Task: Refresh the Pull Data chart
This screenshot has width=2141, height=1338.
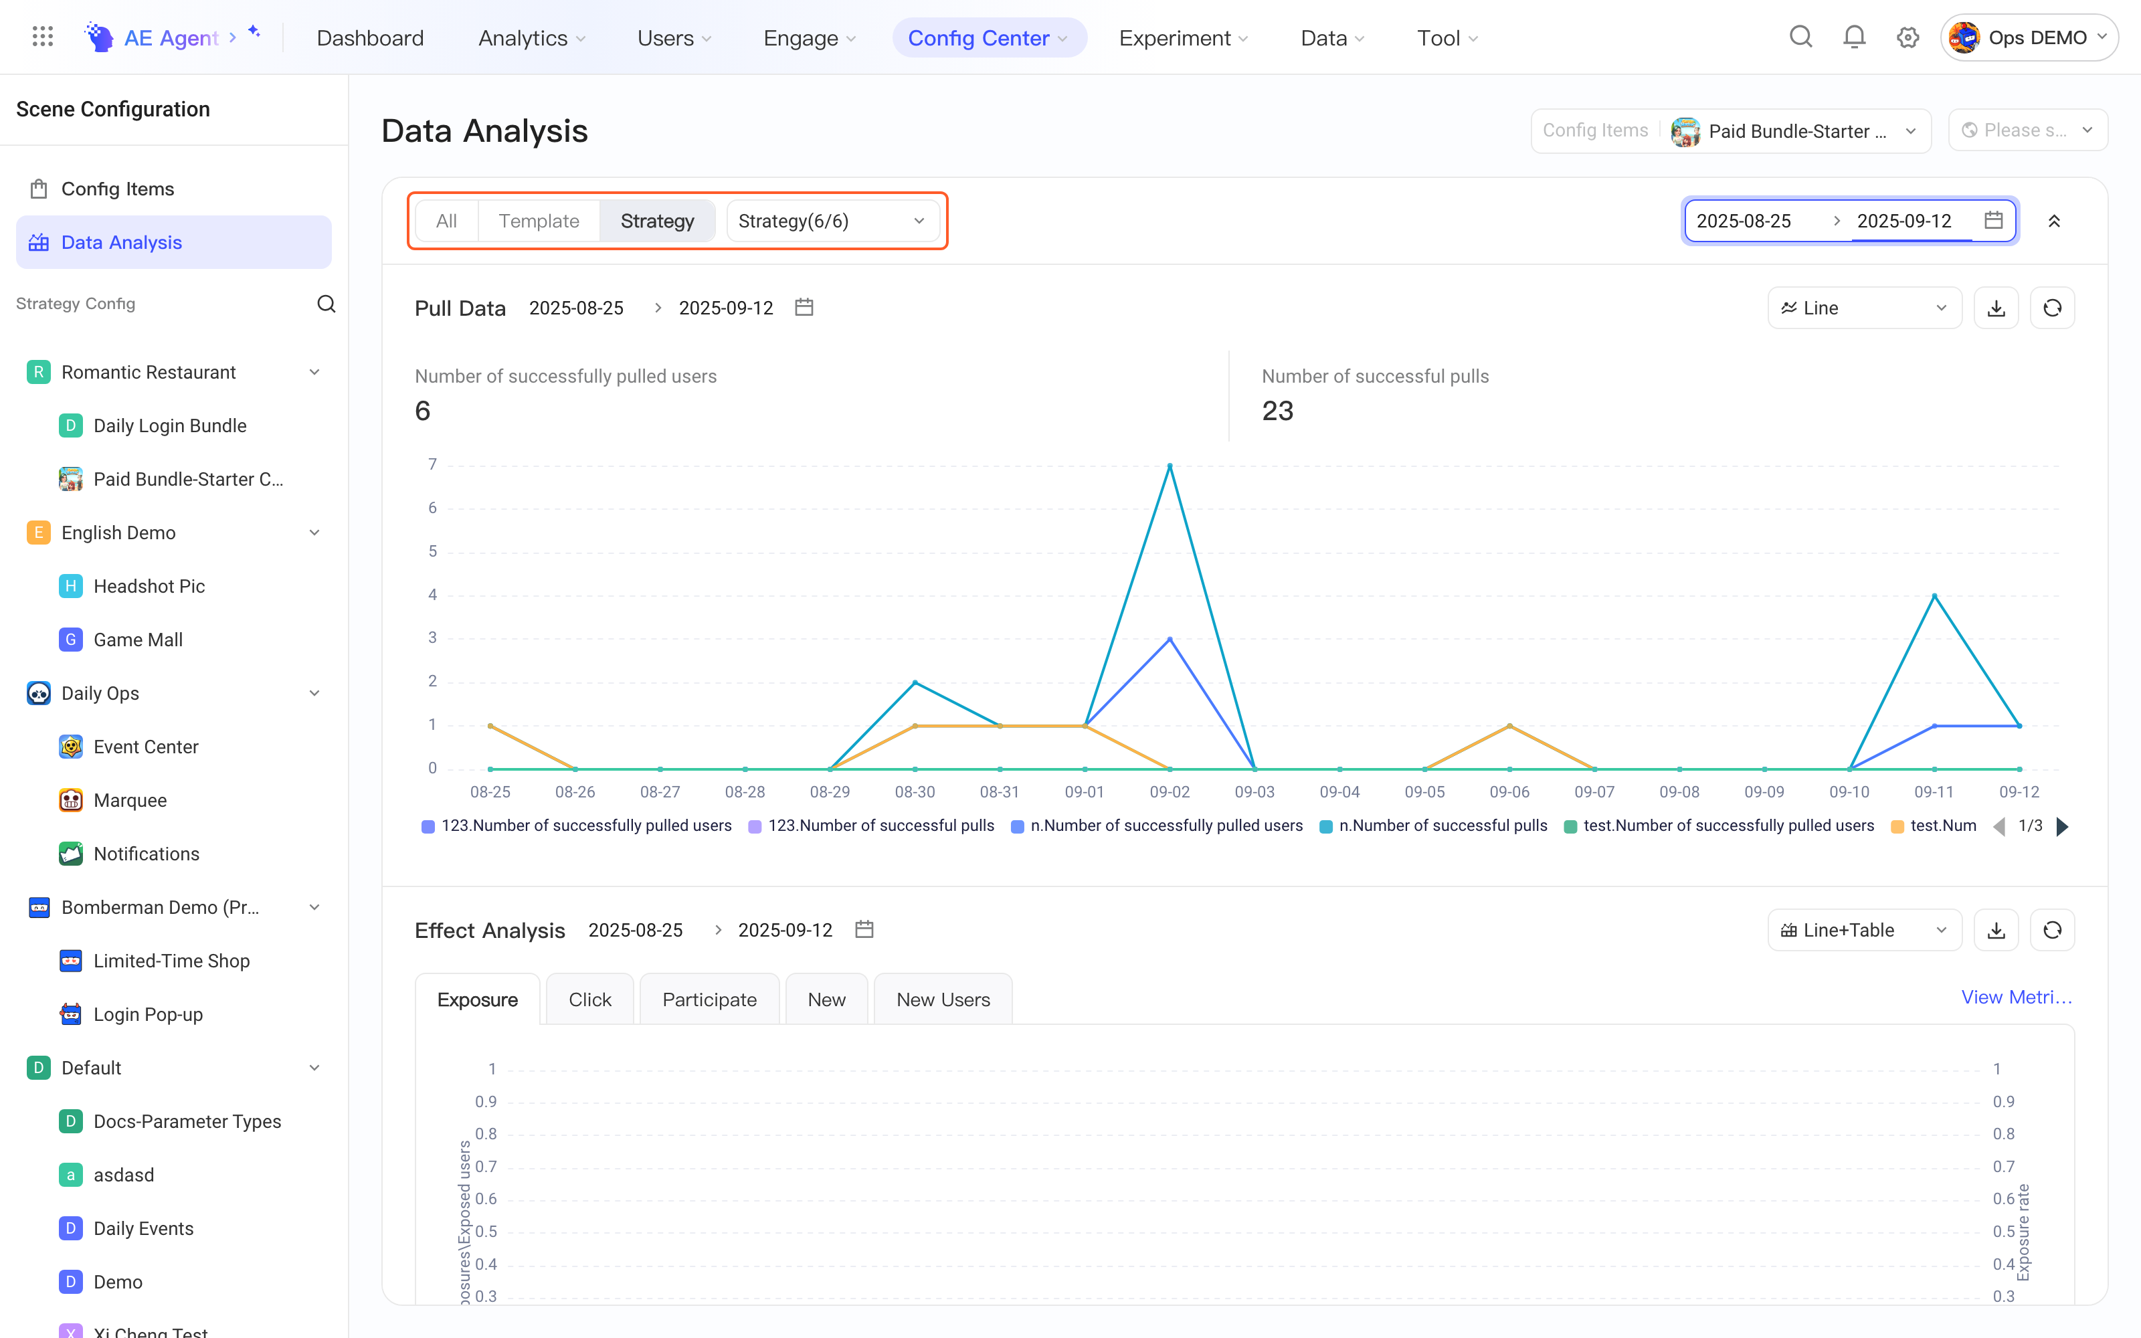Action: pos(2051,308)
